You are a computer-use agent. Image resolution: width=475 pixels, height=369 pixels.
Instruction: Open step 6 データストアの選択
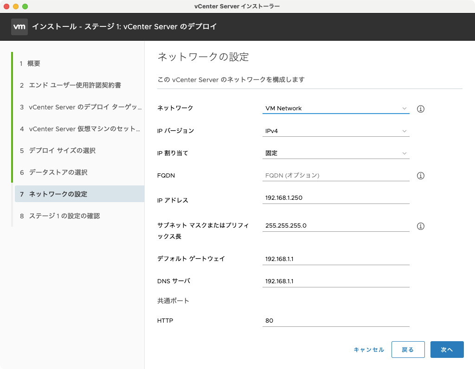coord(79,172)
